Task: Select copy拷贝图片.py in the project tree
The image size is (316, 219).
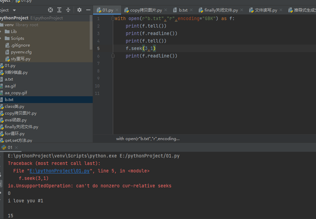Action: (x=46, y=113)
